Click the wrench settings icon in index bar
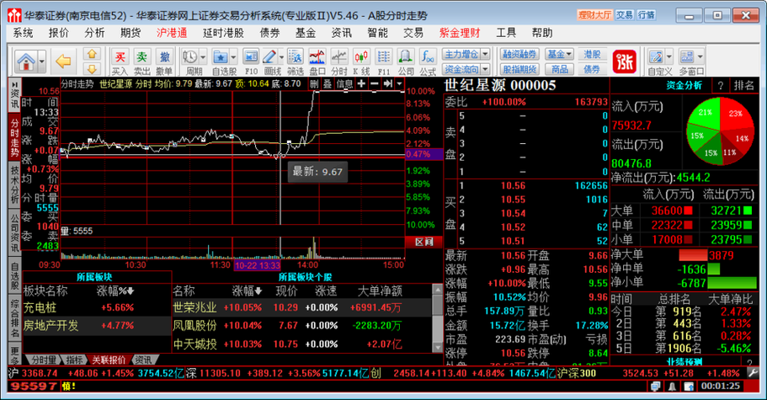Image resolution: width=767 pixels, height=400 pixels. coord(754,373)
